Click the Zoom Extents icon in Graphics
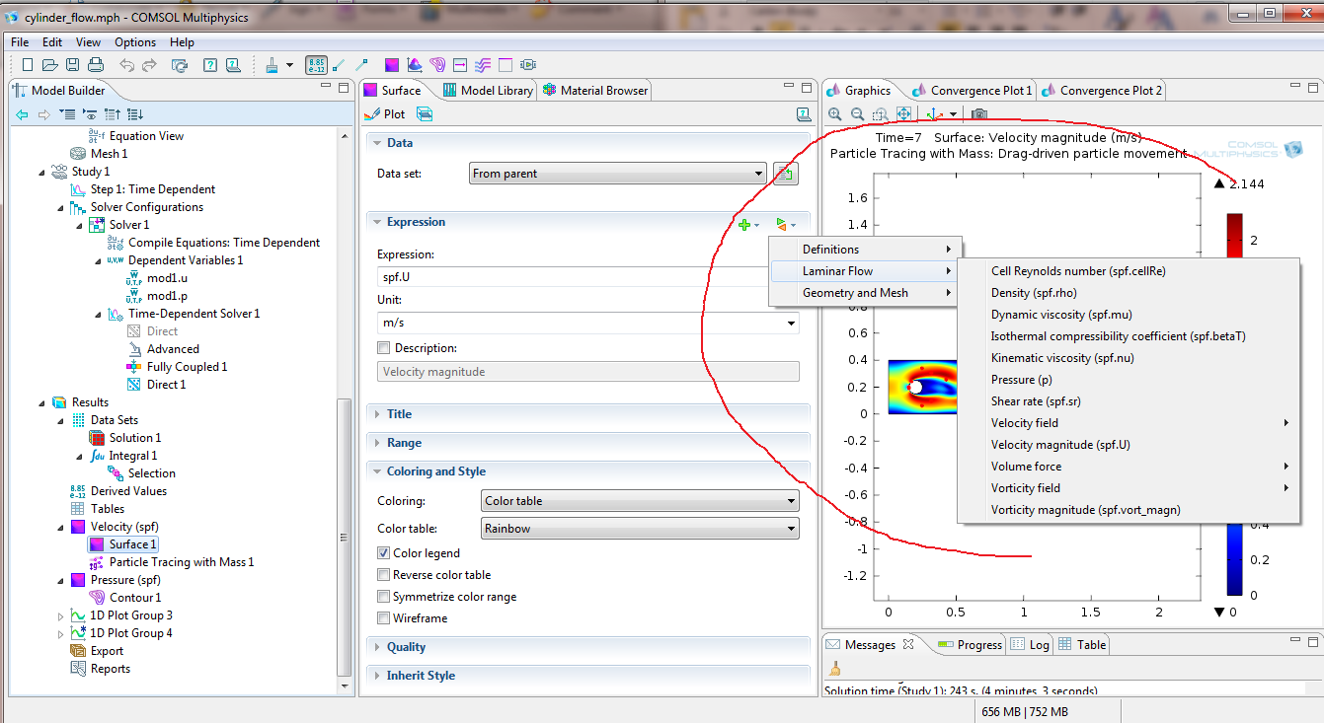Image resolution: width=1324 pixels, height=723 pixels. pyautogui.click(x=903, y=114)
